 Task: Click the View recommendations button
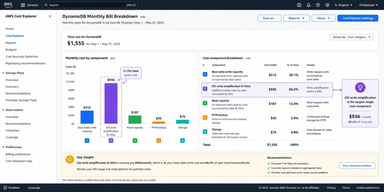(357, 165)
